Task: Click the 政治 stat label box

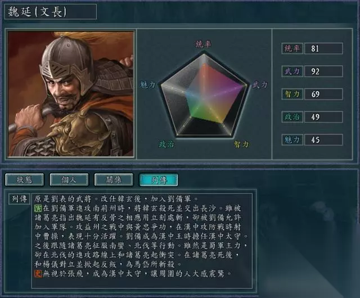Action: 292,117
